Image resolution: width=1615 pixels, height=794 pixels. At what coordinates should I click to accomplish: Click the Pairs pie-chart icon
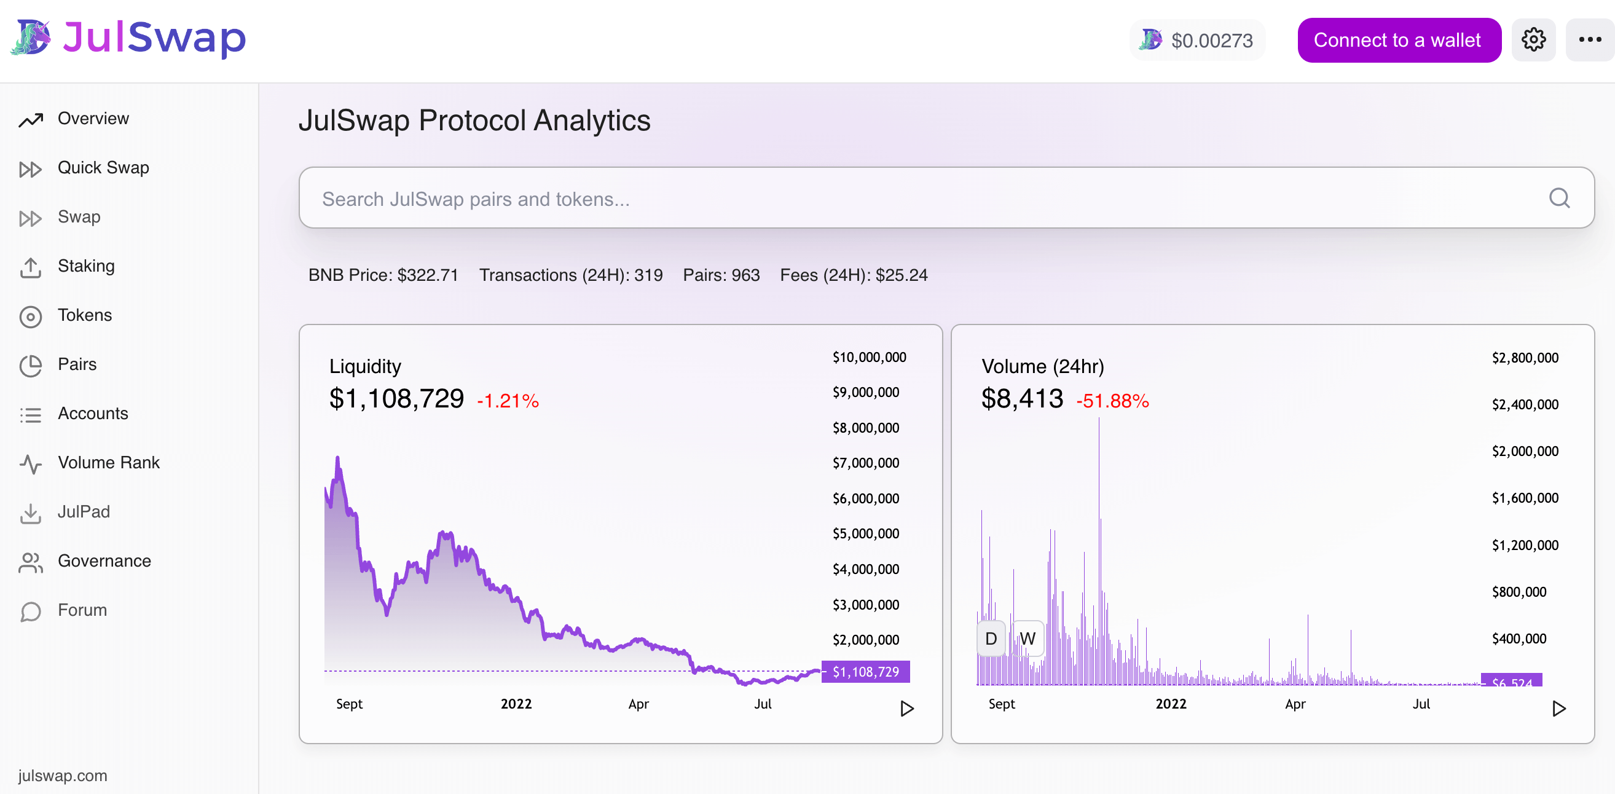point(30,366)
